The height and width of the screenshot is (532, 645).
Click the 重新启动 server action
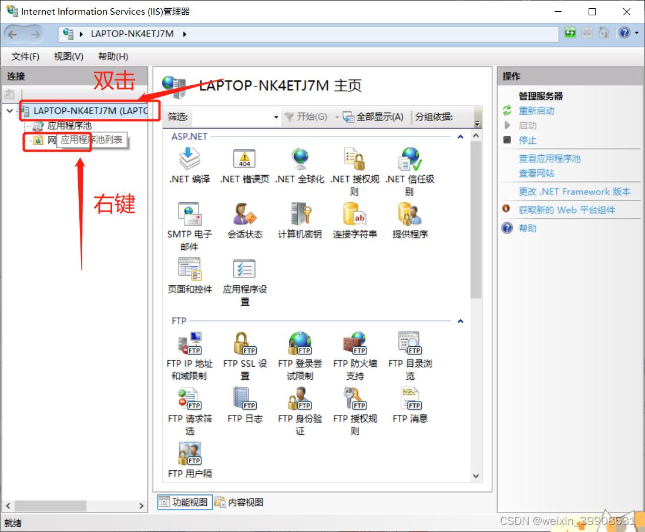536,111
